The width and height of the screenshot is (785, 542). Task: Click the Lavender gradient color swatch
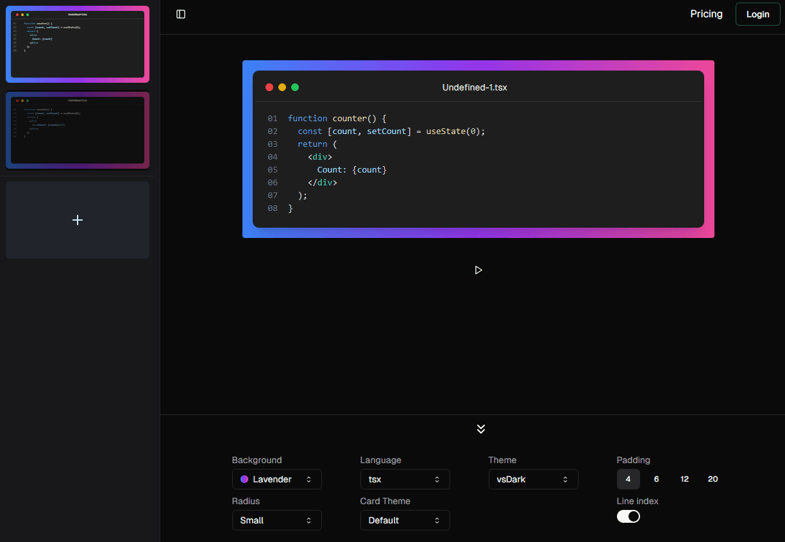(x=244, y=479)
